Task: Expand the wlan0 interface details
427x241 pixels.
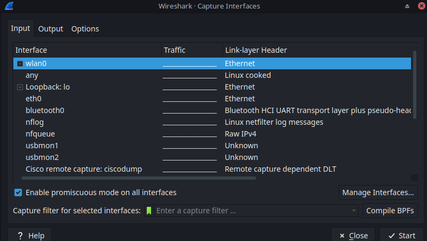Action: (20, 63)
